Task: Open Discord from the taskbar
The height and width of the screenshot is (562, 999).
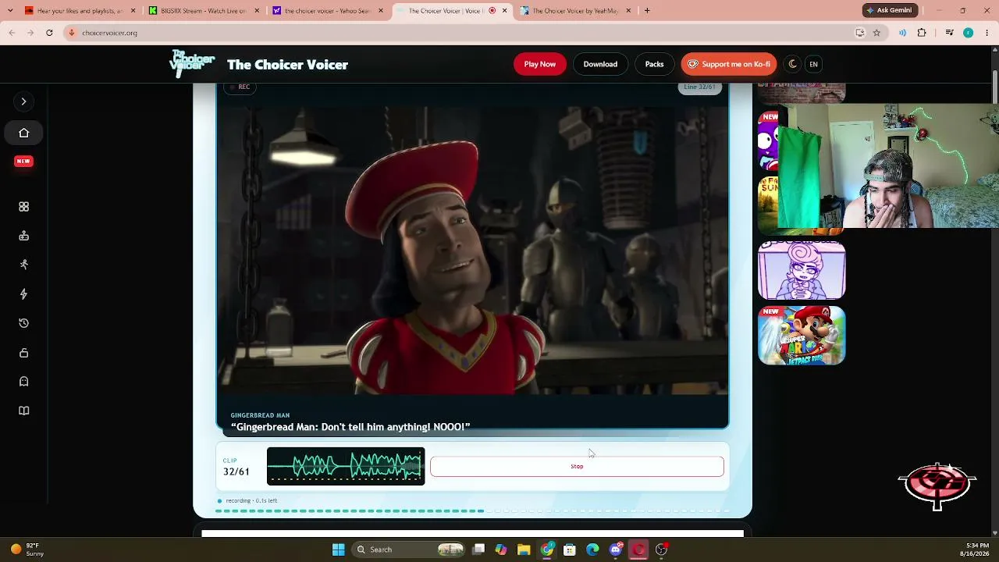Action: [616, 550]
